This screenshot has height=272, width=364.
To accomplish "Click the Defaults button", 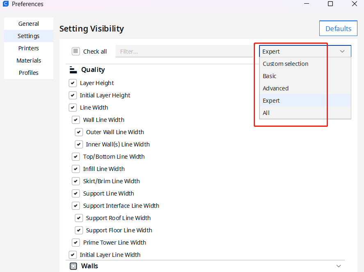I will pyautogui.click(x=338, y=29).
